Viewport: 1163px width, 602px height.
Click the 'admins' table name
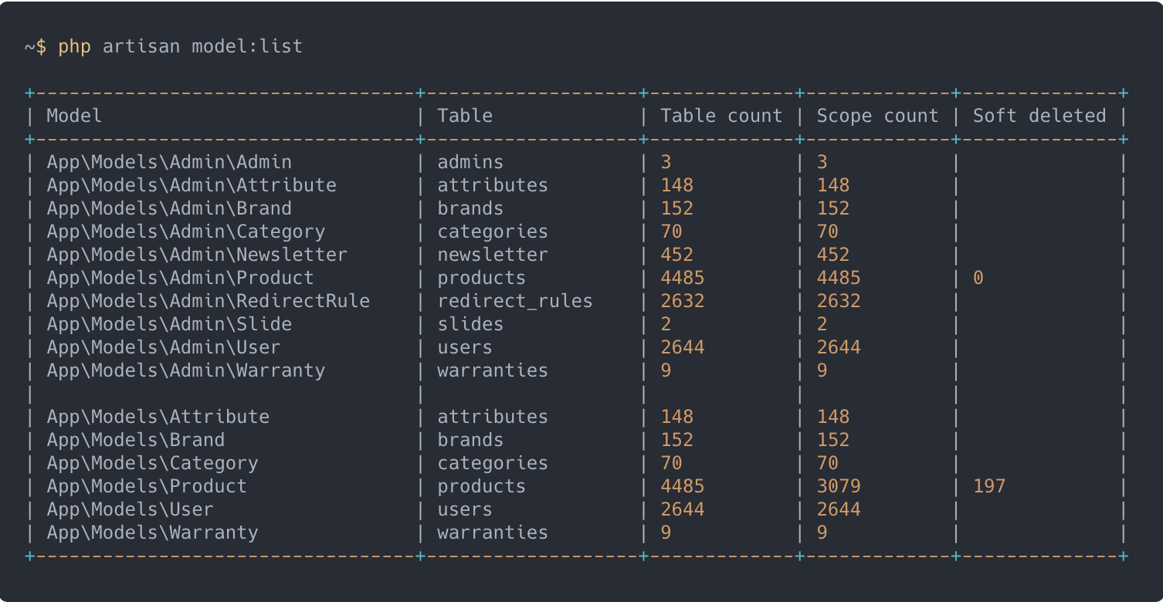(470, 162)
